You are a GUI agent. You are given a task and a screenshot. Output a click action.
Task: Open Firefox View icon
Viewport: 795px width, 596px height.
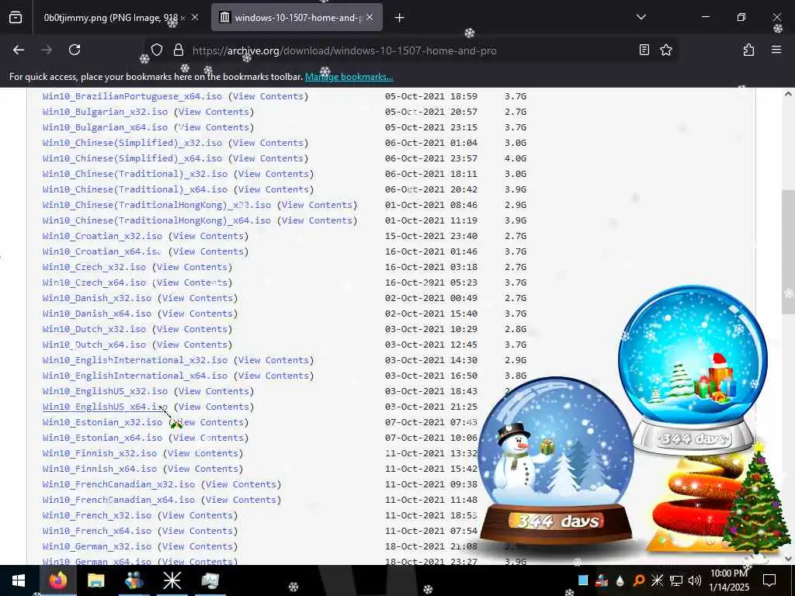coord(16,18)
